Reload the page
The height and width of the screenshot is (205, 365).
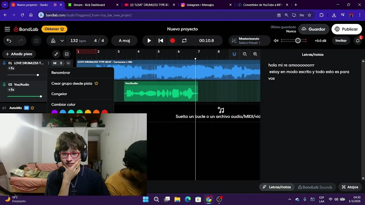click(22, 15)
